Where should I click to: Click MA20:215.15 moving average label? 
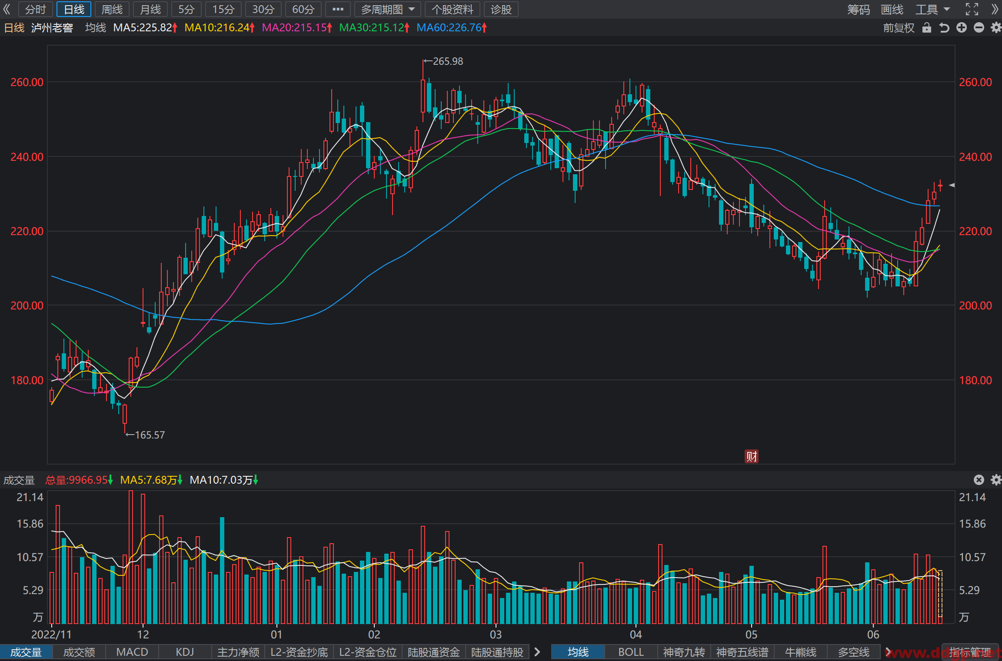297,28
